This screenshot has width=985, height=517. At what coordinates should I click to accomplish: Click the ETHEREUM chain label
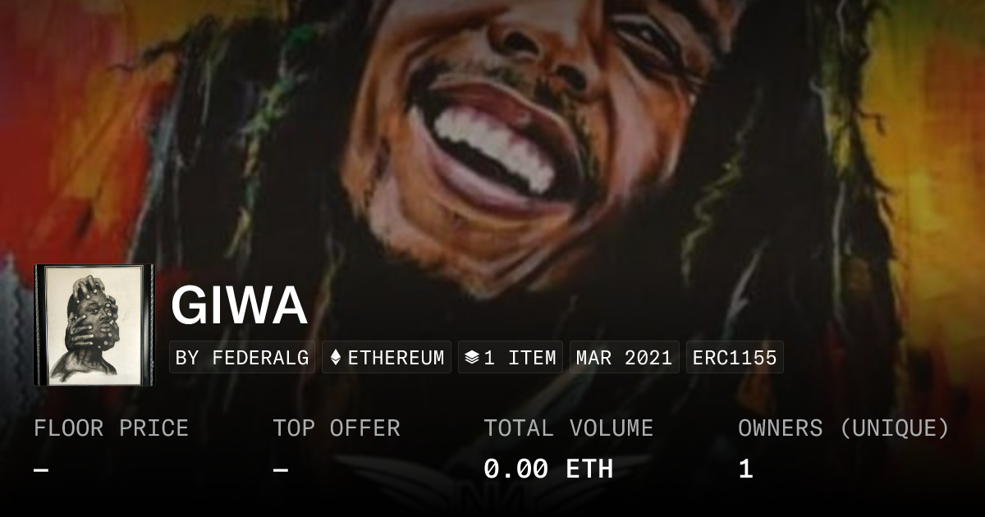396,358
